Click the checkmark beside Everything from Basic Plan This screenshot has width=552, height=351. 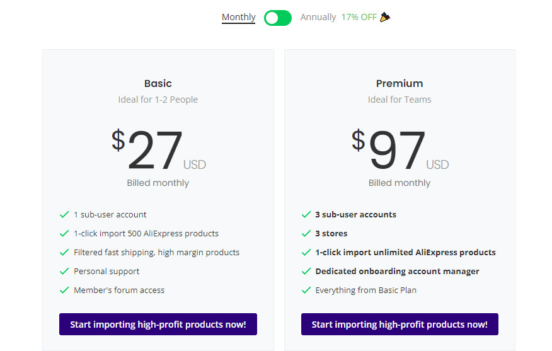(306, 290)
